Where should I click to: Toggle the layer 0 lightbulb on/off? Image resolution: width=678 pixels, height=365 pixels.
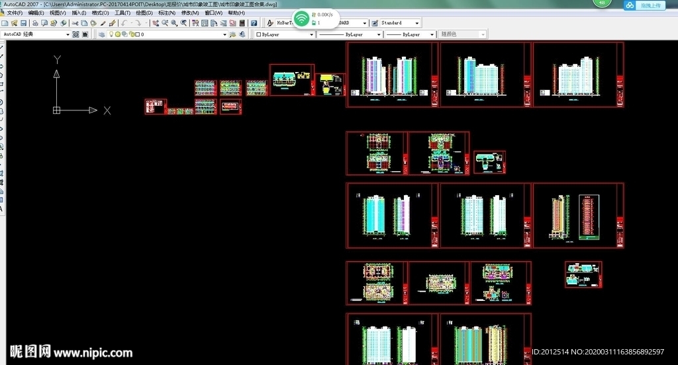tap(111, 34)
